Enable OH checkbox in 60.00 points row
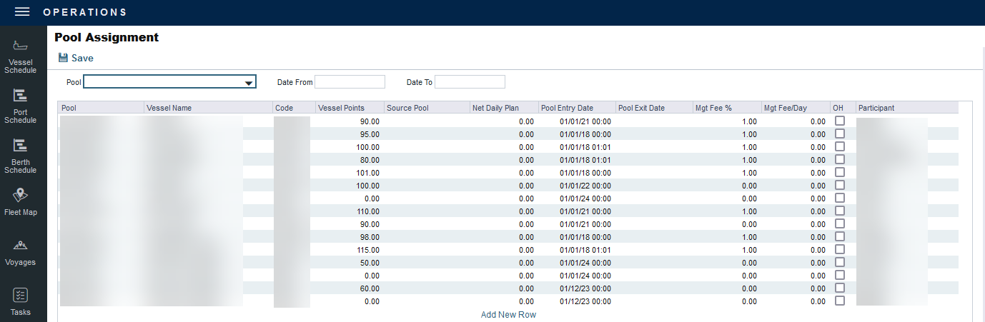 click(x=840, y=288)
